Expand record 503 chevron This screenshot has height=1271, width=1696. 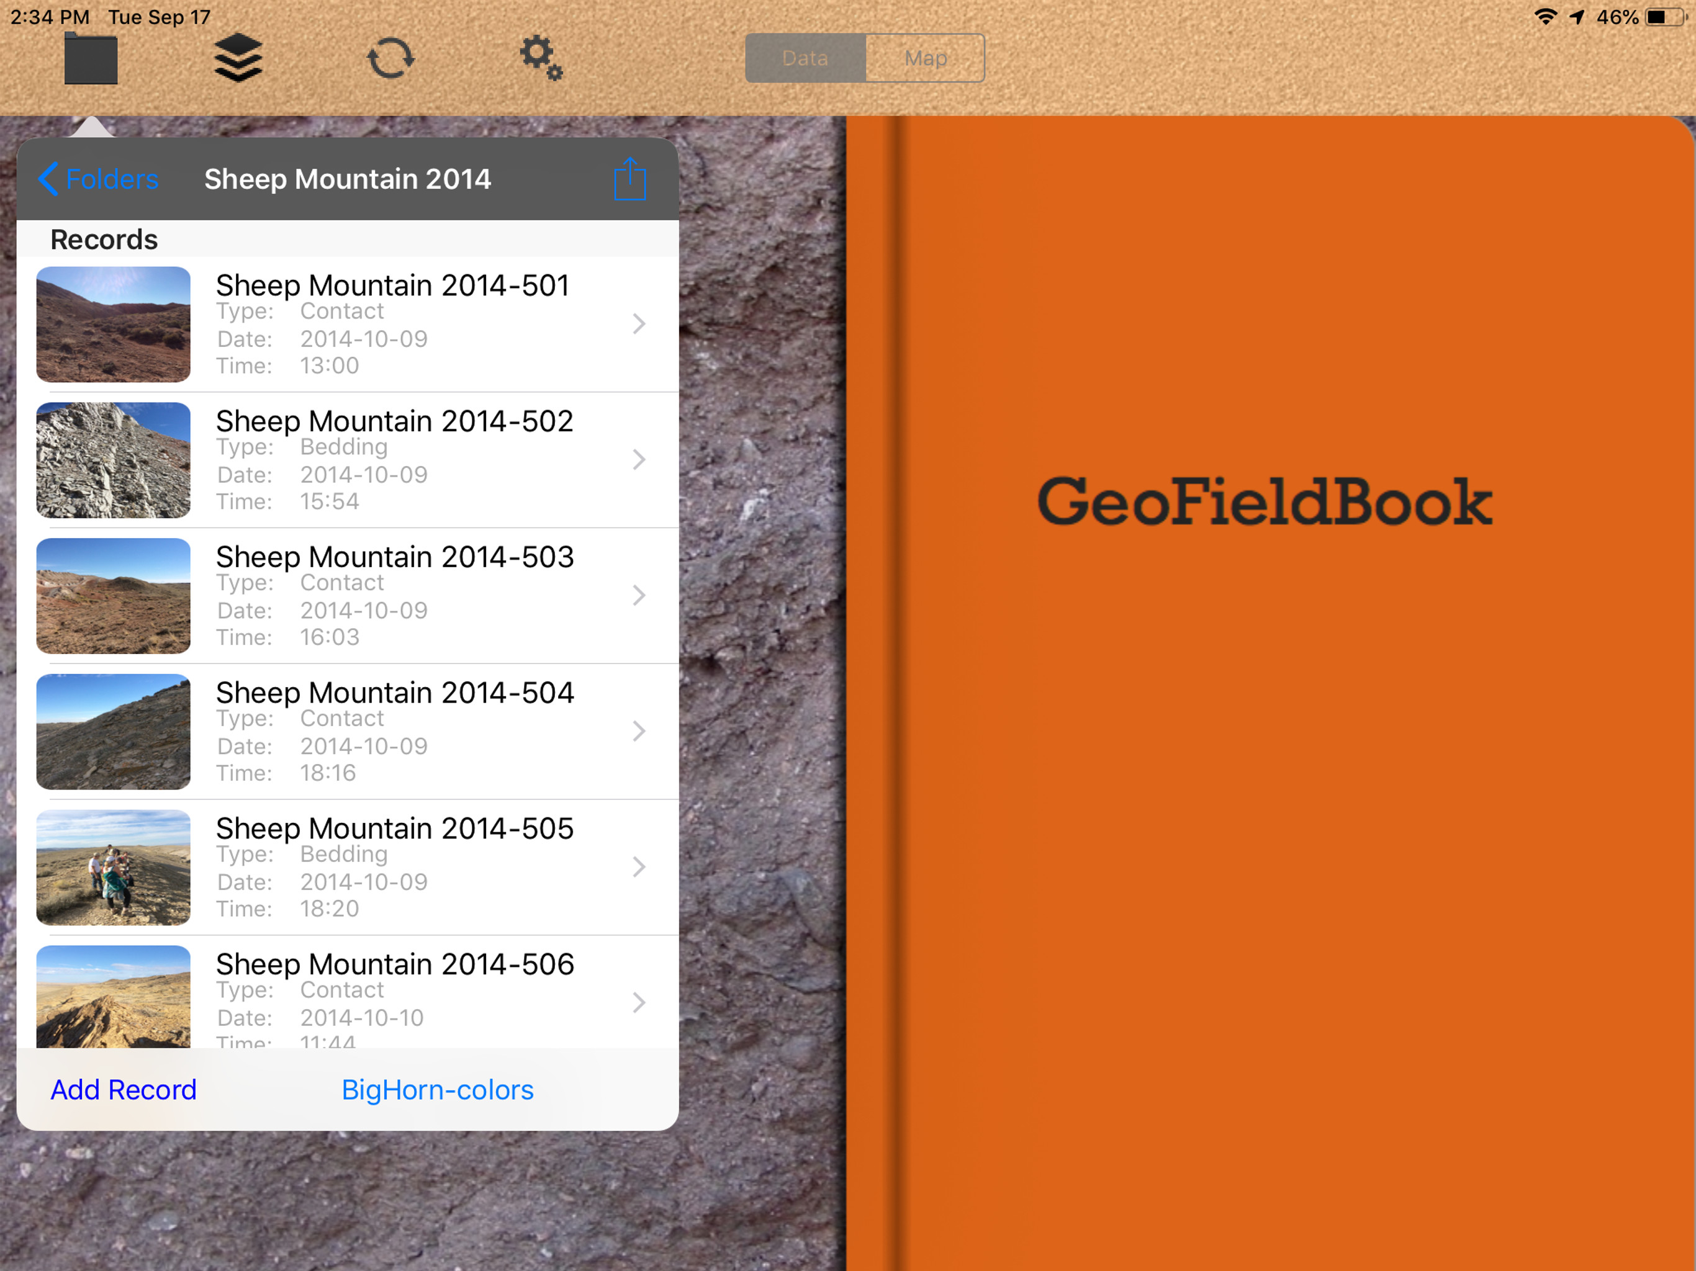639,596
